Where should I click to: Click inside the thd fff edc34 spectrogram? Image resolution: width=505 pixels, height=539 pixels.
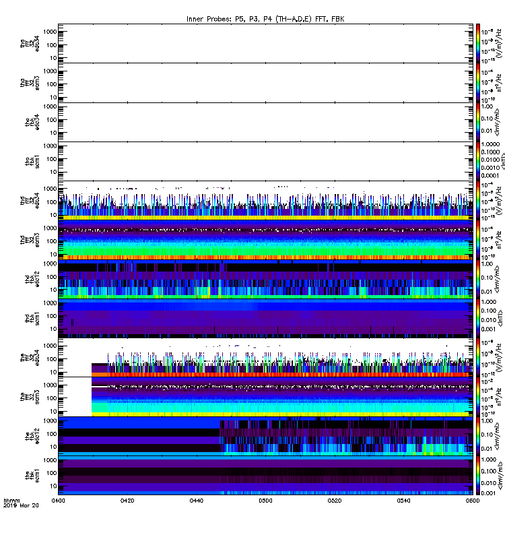[x=265, y=201]
